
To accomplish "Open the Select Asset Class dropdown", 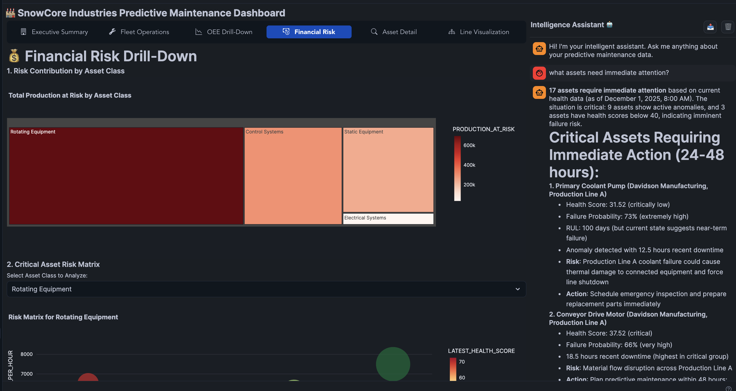I will click(x=266, y=289).
